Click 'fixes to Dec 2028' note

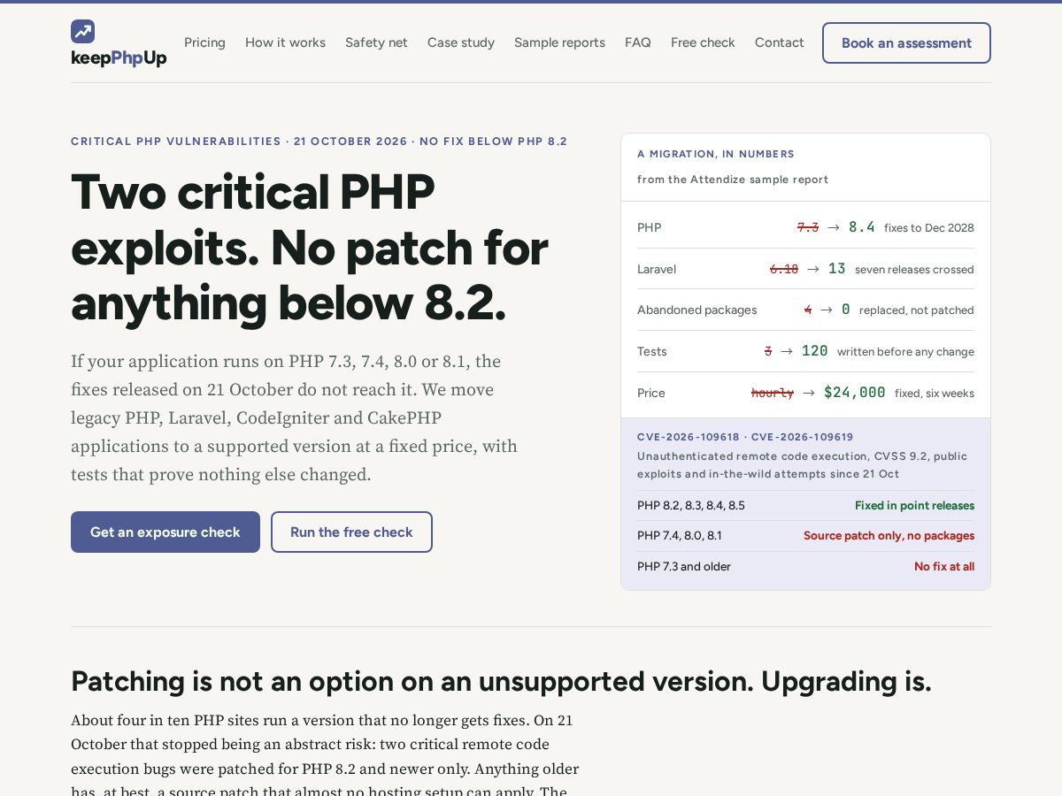[x=929, y=228]
